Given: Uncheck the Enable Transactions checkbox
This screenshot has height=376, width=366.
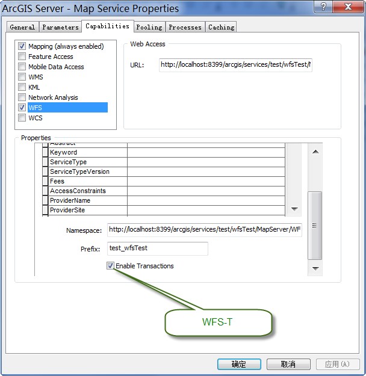Looking at the screenshot, I should (x=111, y=266).
